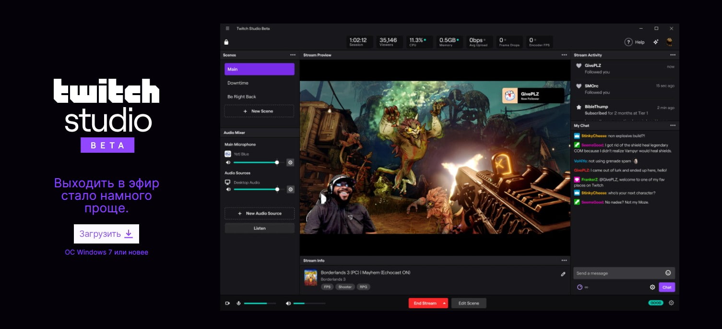Screen dimensions: 722x329
Task: Open chat settings with the gear icon
Action: pos(652,287)
